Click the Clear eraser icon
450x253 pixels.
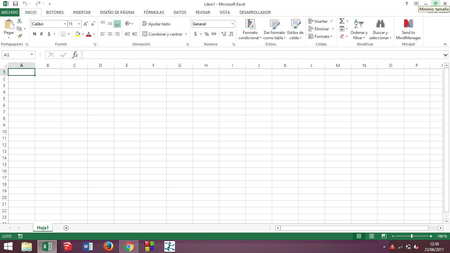tap(342, 36)
